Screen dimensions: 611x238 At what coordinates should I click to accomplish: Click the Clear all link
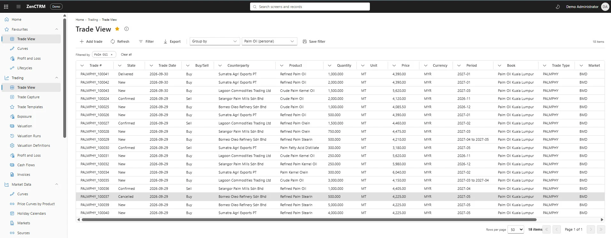126,55
